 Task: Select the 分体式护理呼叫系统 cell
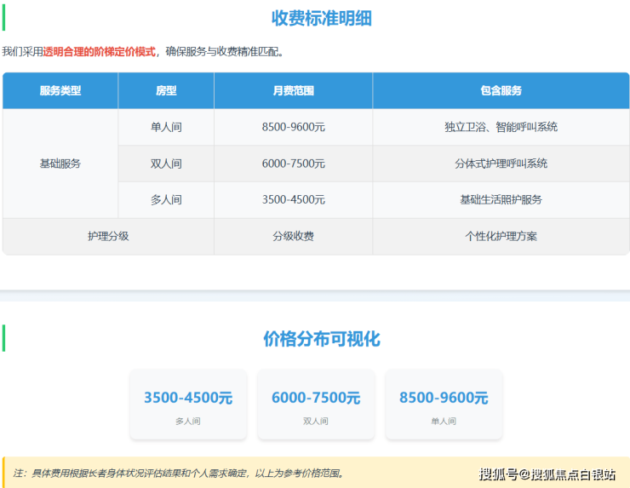point(501,164)
